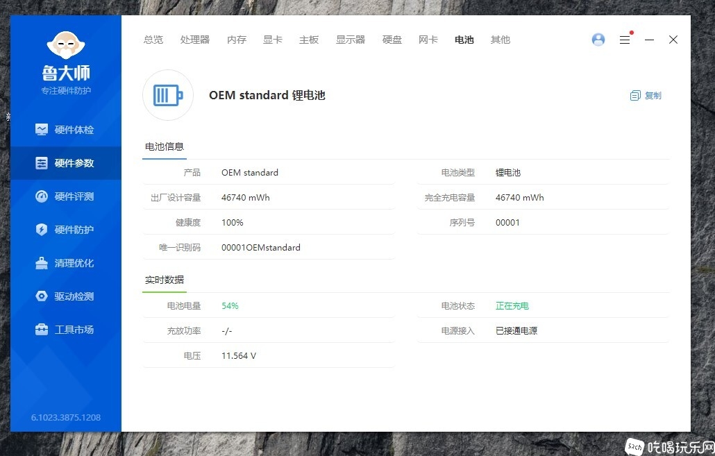Viewport: 715px width, 456px height.
Task: Click the 出厂设计容量 label
Action: [176, 197]
